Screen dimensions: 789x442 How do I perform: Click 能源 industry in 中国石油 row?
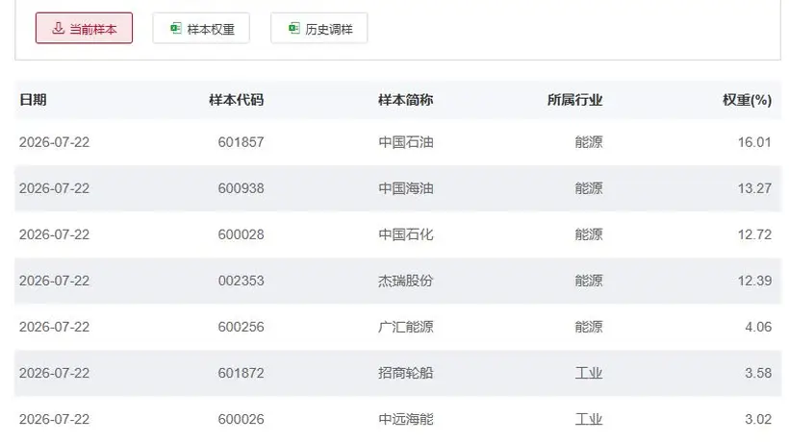coord(589,142)
